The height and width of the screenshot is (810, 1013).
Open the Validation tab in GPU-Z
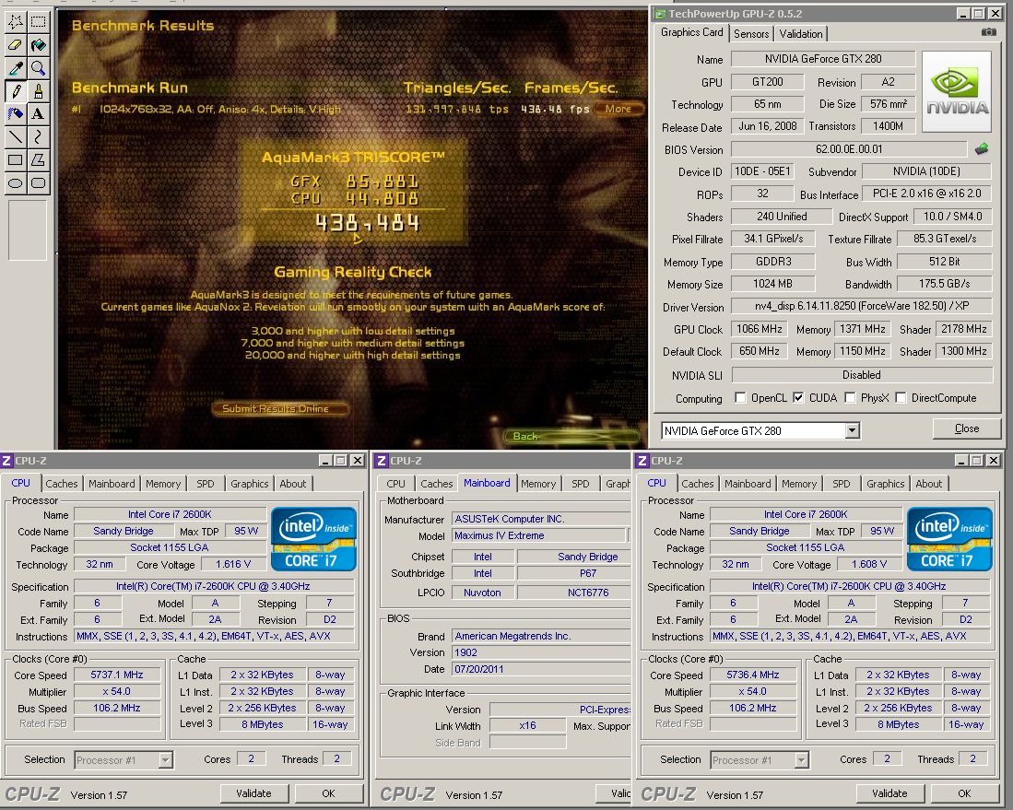800,33
